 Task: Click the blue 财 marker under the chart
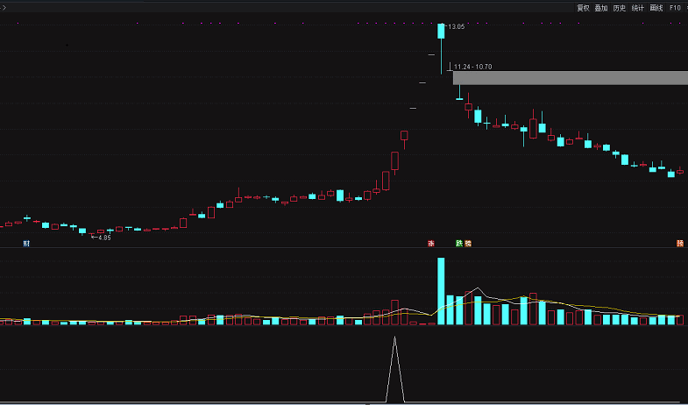point(26,244)
